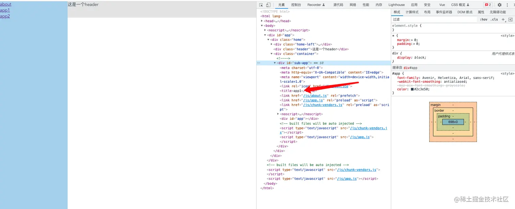Click the app2 link in the sidebar

(x=5, y=16)
